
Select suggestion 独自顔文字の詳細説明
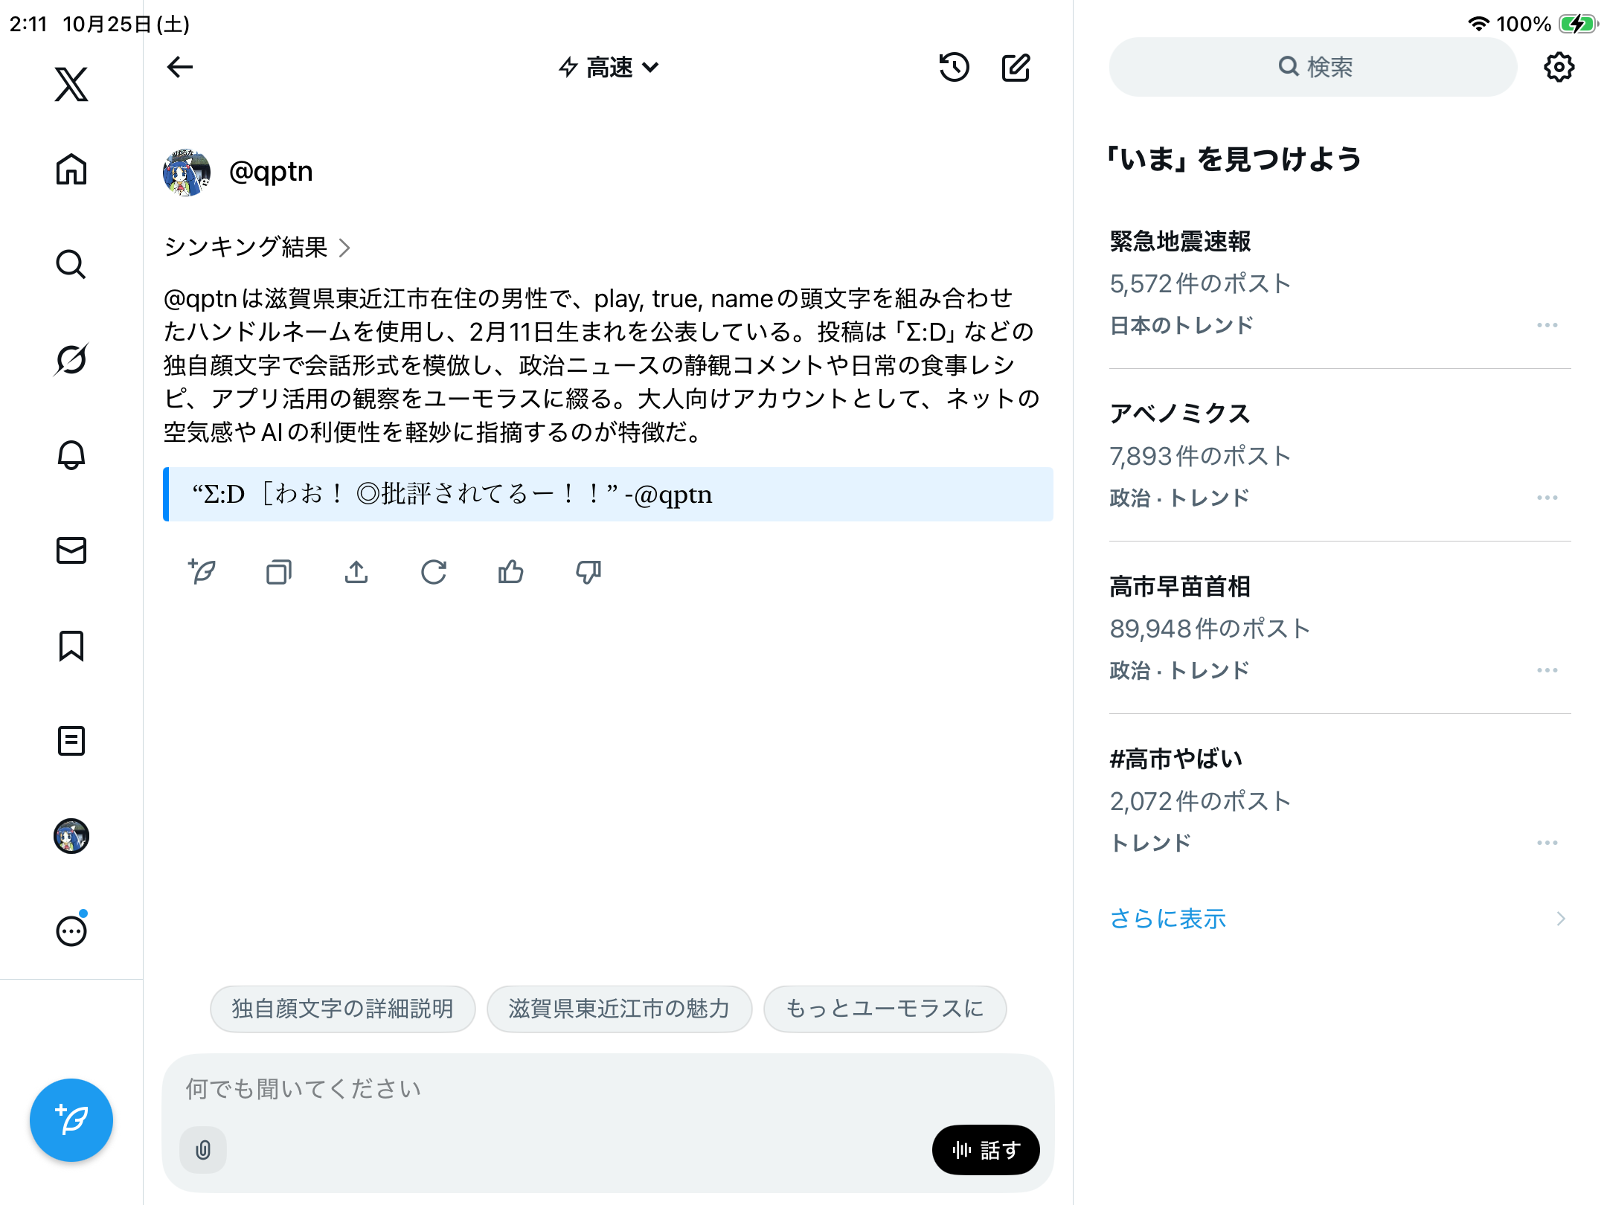pos(342,1009)
